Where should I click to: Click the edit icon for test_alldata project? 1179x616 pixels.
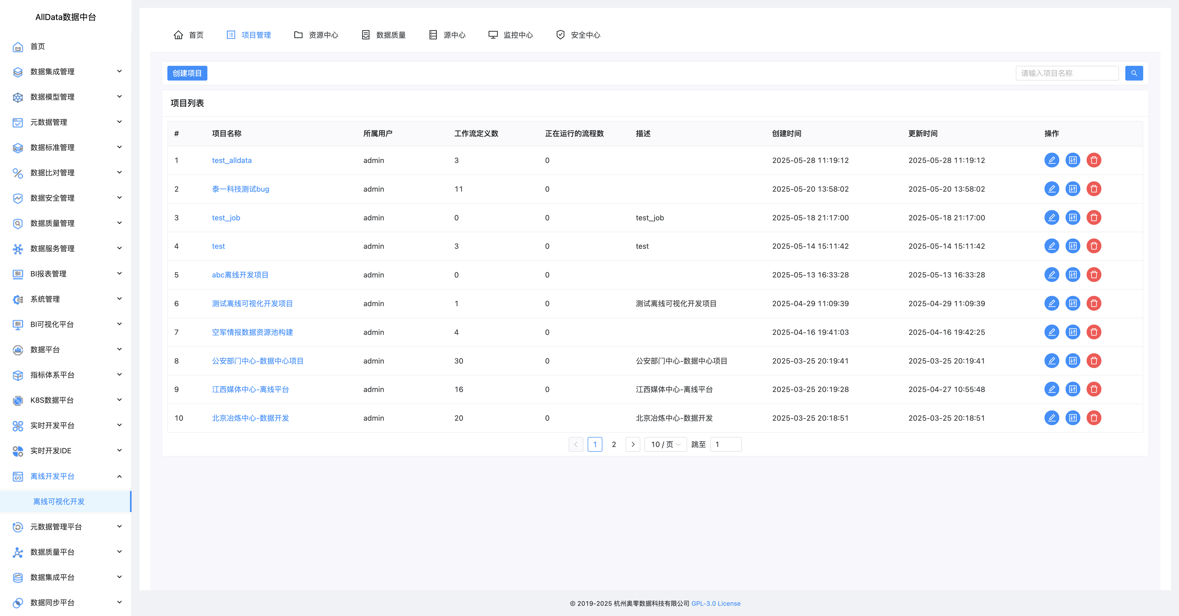[x=1051, y=160]
